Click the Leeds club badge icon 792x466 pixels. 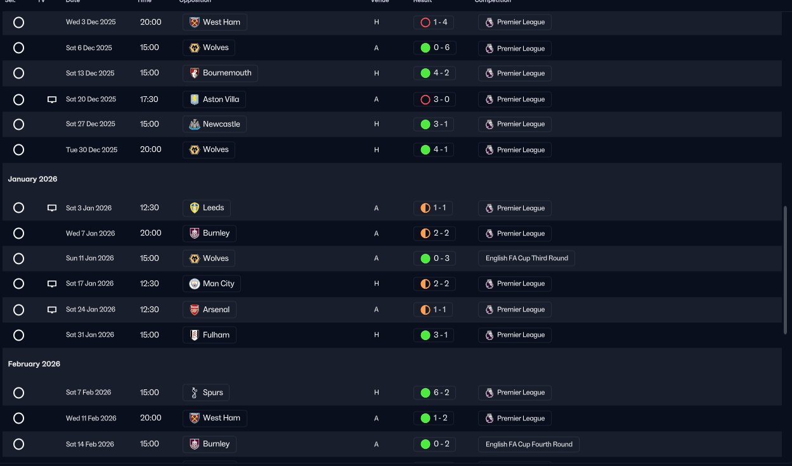pyautogui.click(x=195, y=208)
